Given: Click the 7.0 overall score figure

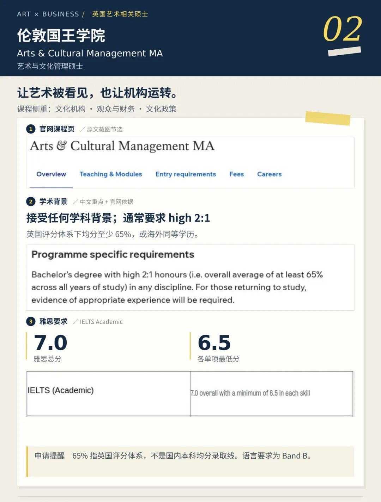Looking at the screenshot, I should 50,342.
